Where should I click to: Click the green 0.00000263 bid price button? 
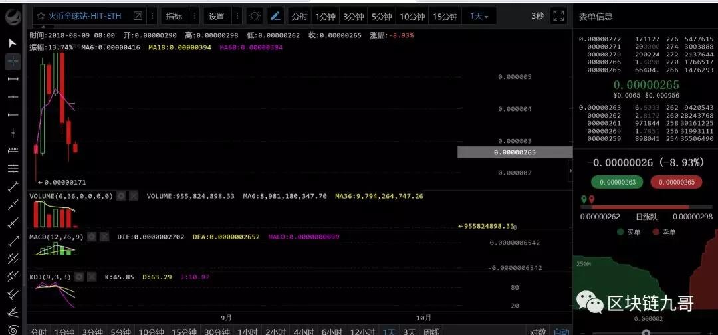(618, 182)
